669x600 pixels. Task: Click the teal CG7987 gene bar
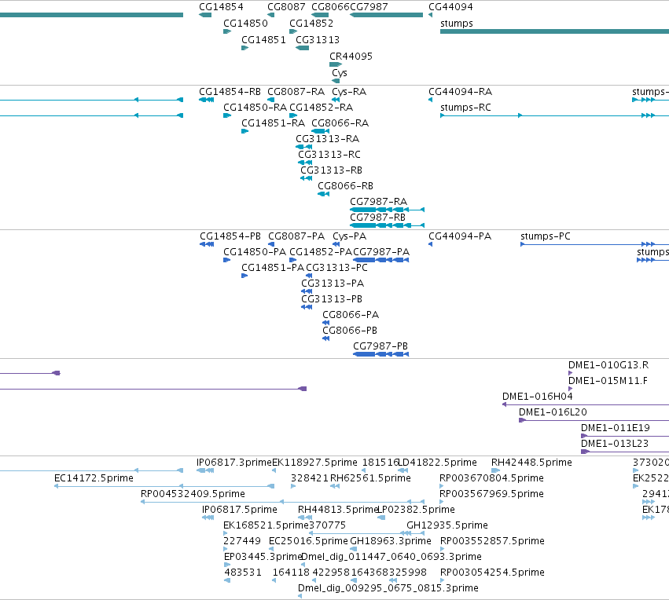[386, 15]
